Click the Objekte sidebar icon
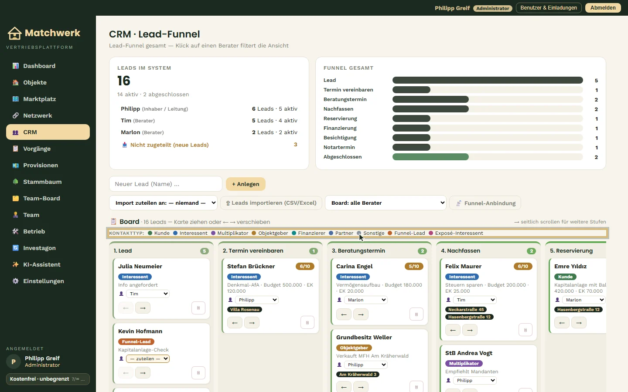 [x=16, y=82]
